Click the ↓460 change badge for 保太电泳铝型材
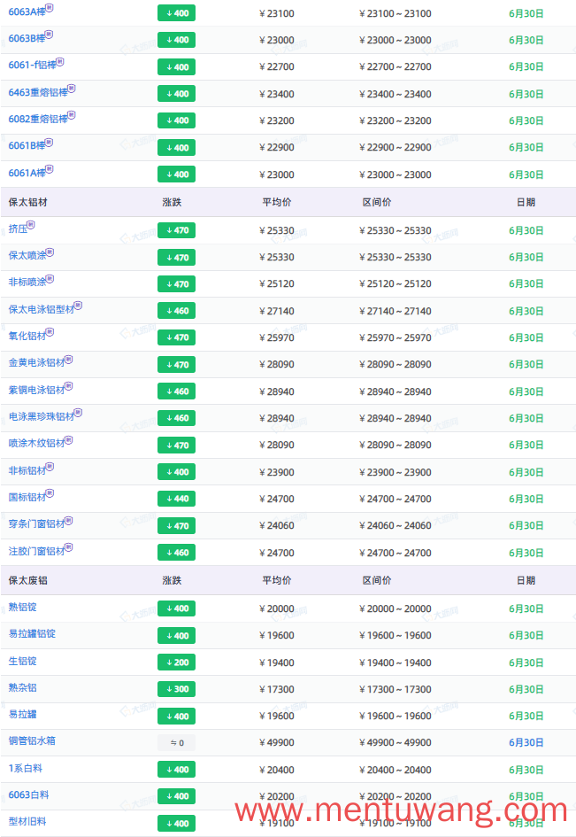 coord(177,311)
